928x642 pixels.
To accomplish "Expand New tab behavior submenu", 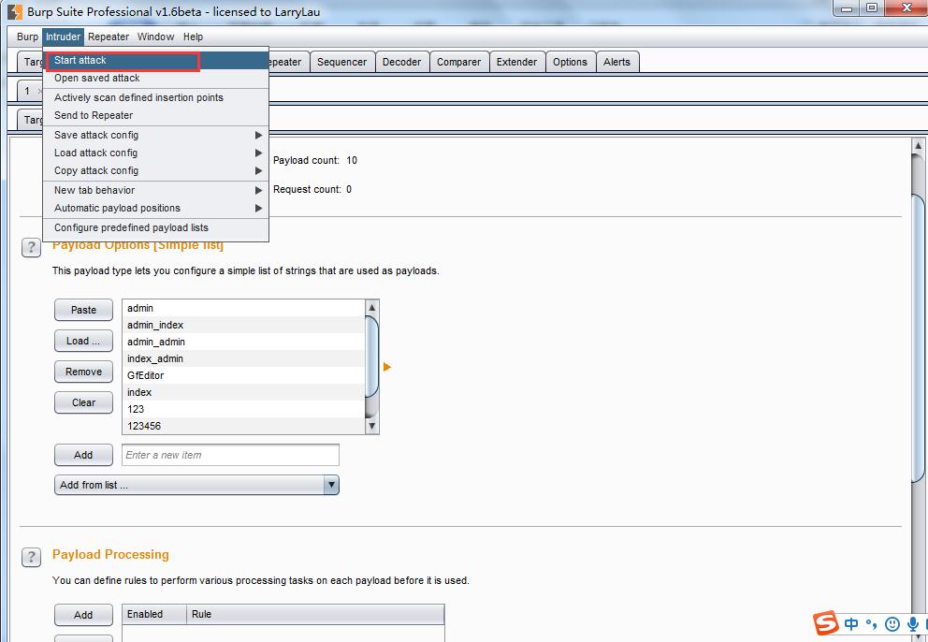I will click(155, 190).
